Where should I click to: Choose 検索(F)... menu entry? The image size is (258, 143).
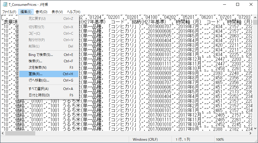pos(35,61)
